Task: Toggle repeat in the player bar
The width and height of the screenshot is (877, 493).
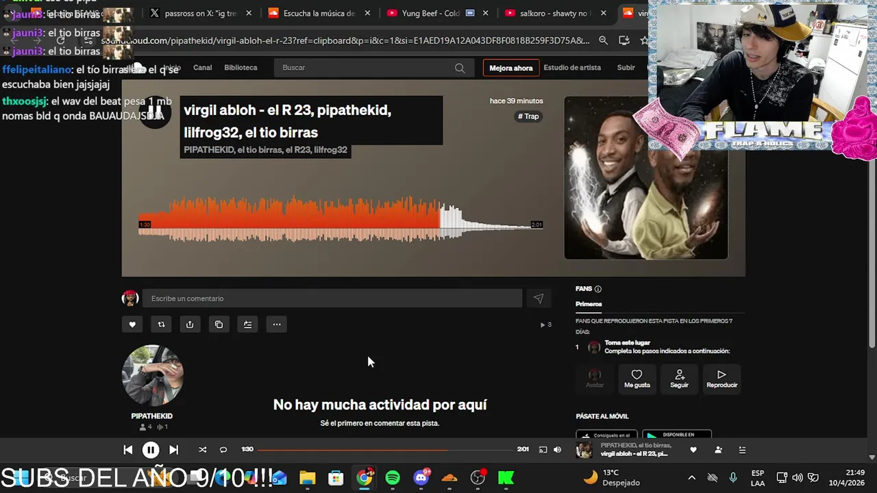Action: pos(223,450)
